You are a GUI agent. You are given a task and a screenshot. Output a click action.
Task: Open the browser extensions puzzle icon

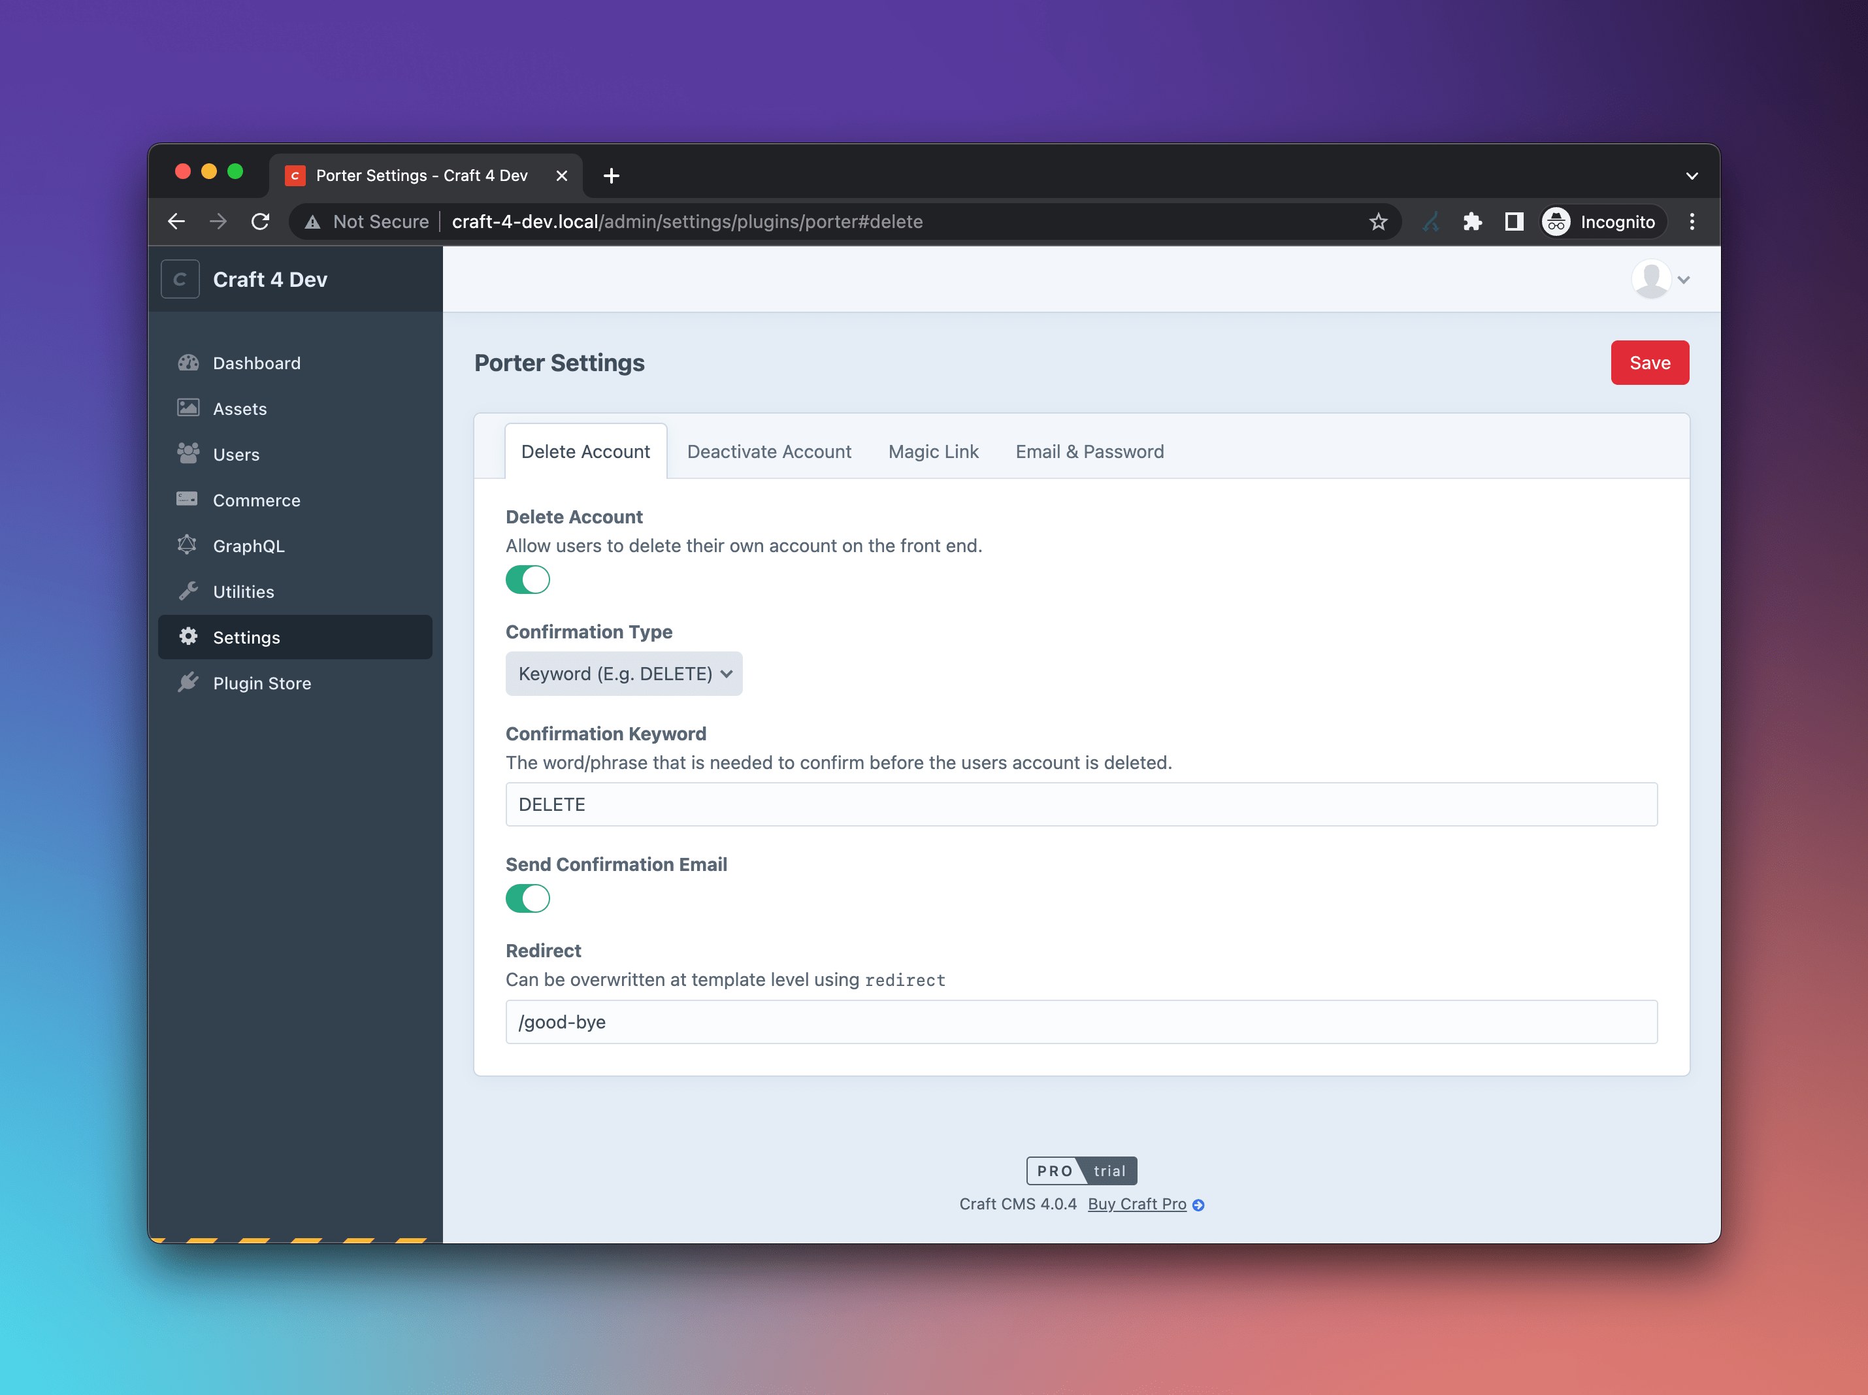pos(1472,222)
